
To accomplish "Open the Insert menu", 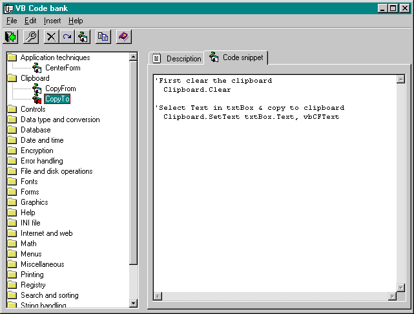I will (52, 21).
